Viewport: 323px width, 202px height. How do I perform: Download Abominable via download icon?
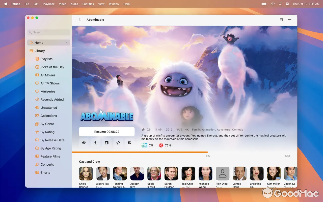tap(95, 143)
